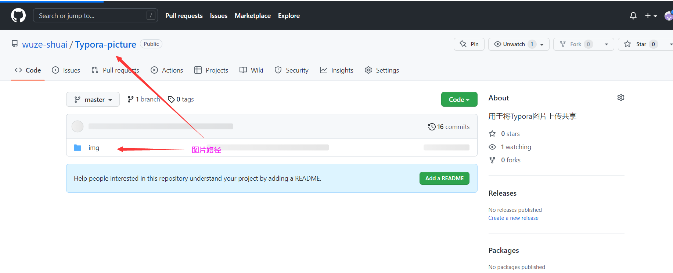Open the Wiki tab
This screenshot has width=673, height=273.
tap(251, 70)
